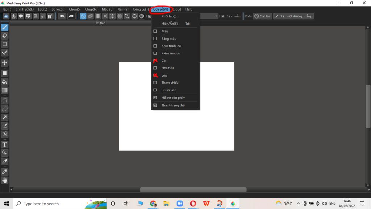The width and height of the screenshot is (371, 209).
Task: Open the Bộ lọc(R) menu
Action: pos(58,9)
